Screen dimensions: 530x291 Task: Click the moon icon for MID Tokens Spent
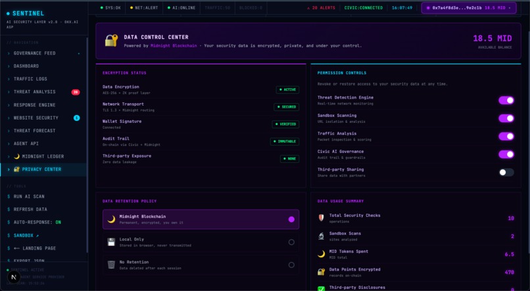click(321, 254)
